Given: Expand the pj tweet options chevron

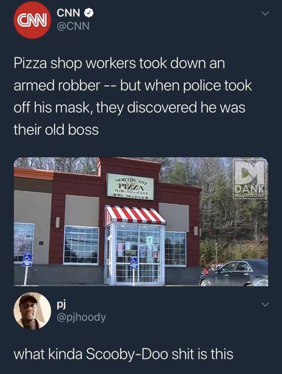Looking at the screenshot, I should pos(265,304).
